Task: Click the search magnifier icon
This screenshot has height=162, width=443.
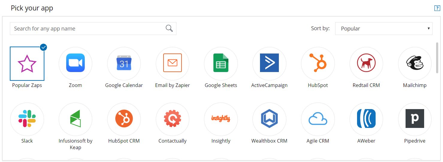Action: [169, 28]
